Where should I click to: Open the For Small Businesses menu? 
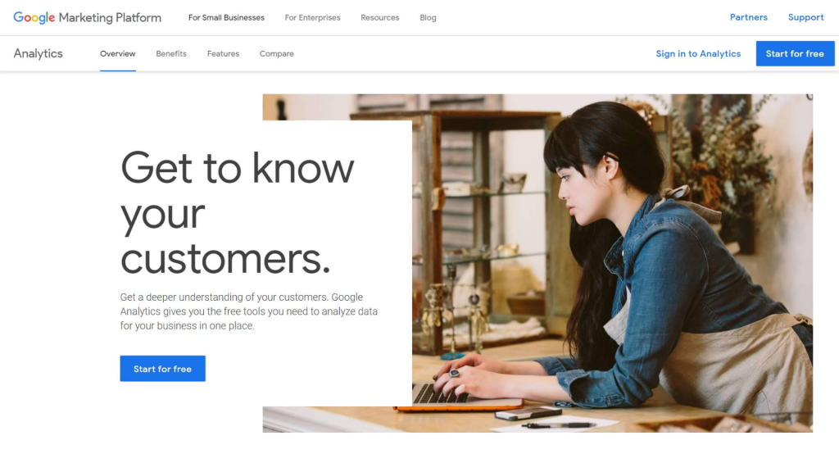(x=226, y=18)
